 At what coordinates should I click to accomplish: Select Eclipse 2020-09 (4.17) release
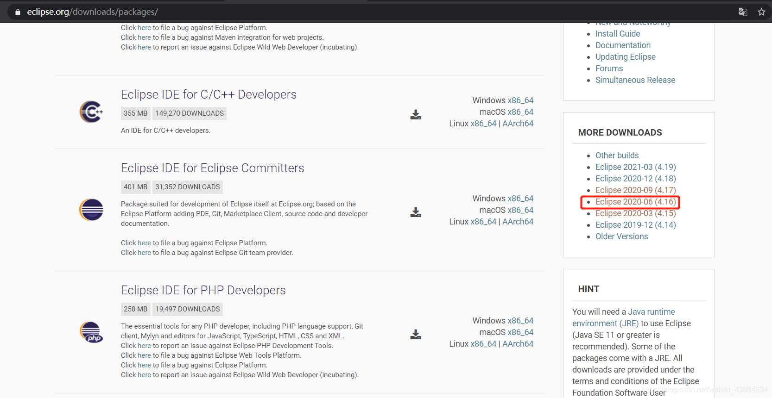[635, 190]
